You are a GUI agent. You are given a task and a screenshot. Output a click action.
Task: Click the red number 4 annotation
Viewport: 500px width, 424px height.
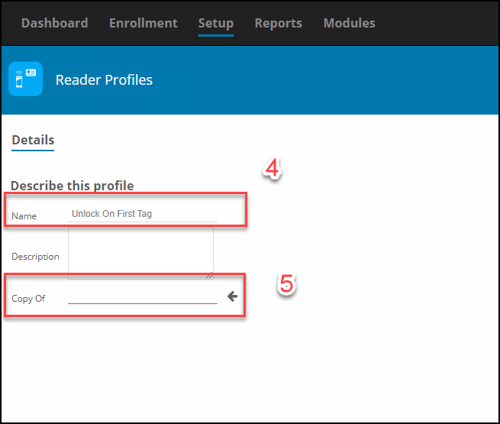(x=272, y=168)
